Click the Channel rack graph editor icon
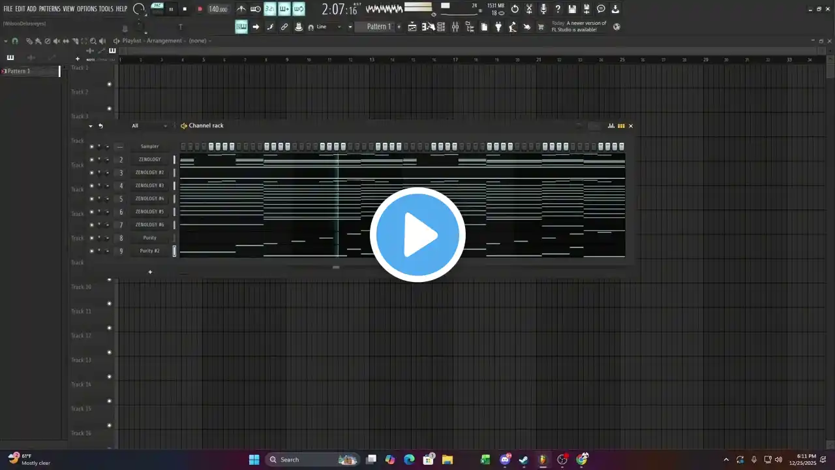The image size is (835, 470). tap(611, 126)
